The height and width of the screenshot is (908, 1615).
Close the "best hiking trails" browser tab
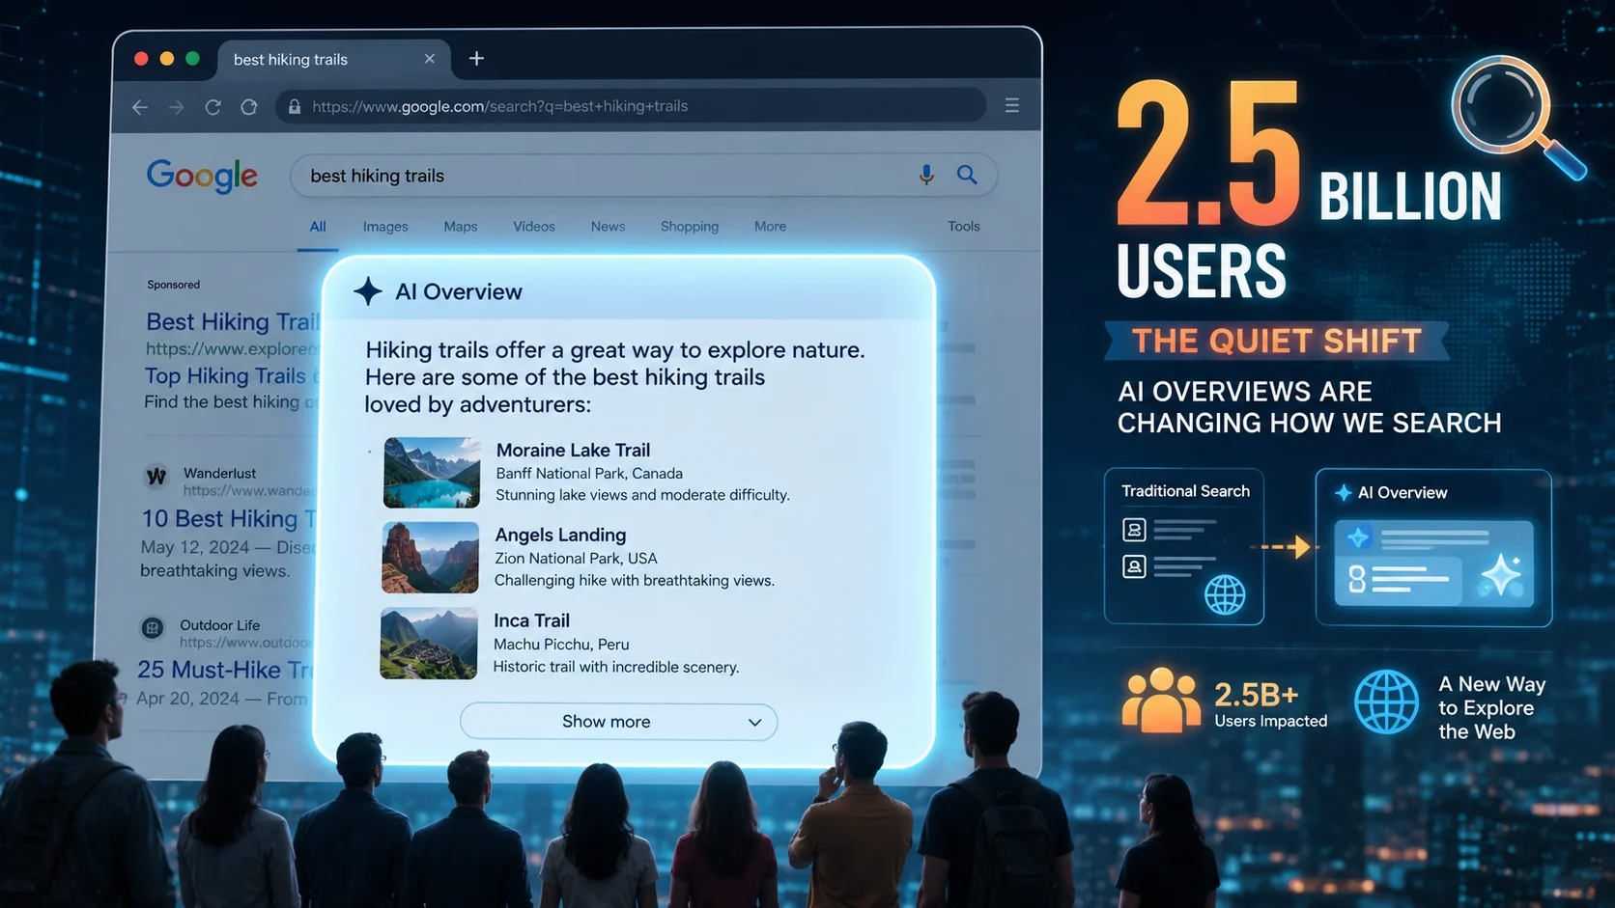pos(430,59)
